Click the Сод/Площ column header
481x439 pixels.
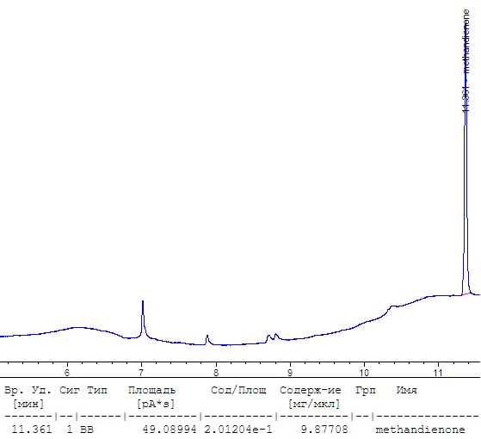(238, 390)
